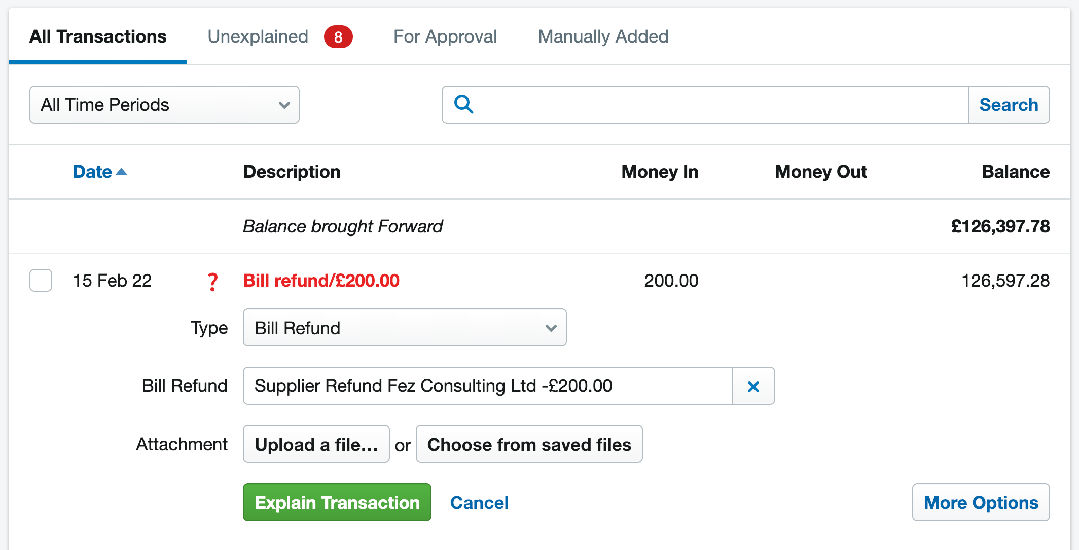The image size is (1079, 550).
Task: Click the red unexplained count badge 8
Action: [338, 36]
